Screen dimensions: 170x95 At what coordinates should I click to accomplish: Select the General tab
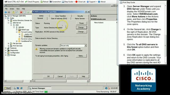pos(40,18)
